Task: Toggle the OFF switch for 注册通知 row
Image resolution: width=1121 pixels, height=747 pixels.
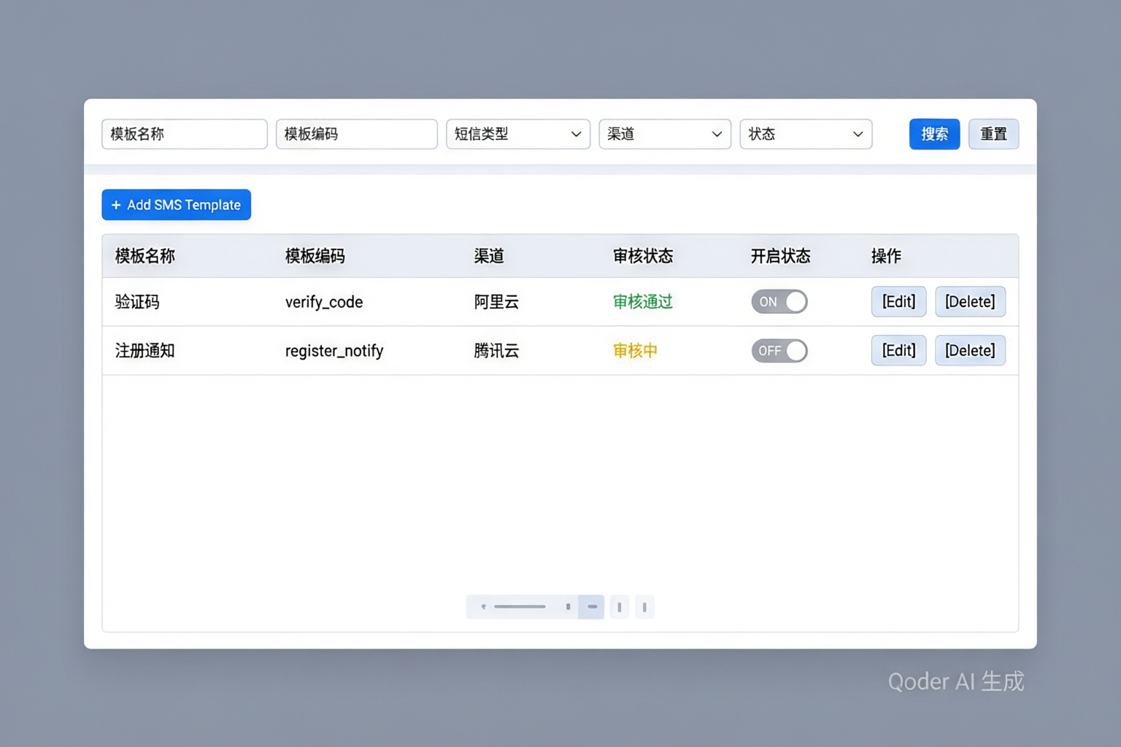Action: [779, 351]
